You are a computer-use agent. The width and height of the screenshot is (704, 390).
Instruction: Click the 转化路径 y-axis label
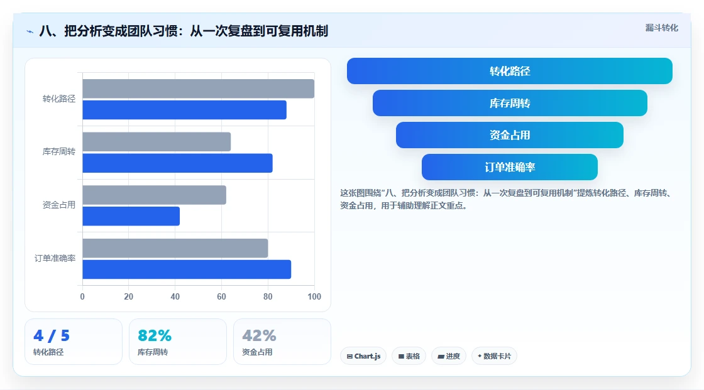pos(59,99)
